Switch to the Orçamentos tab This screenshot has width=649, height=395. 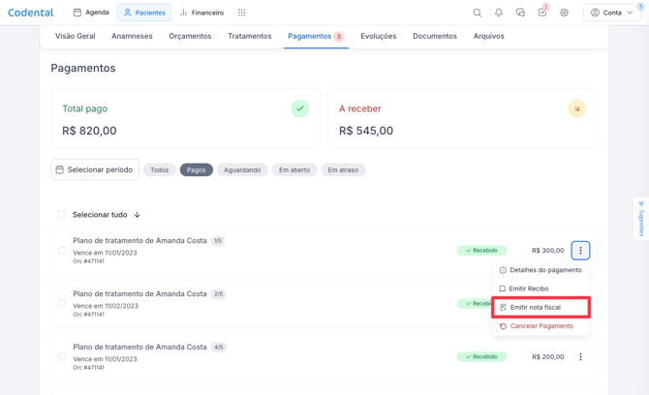[x=190, y=36]
